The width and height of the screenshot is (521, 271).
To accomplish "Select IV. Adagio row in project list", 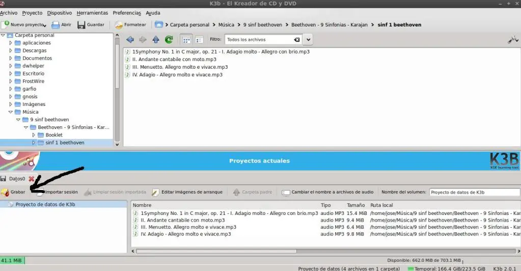I will pyautogui.click(x=185, y=234).
